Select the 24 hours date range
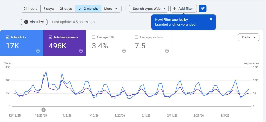Screen dimensions: 266x122 30,9
